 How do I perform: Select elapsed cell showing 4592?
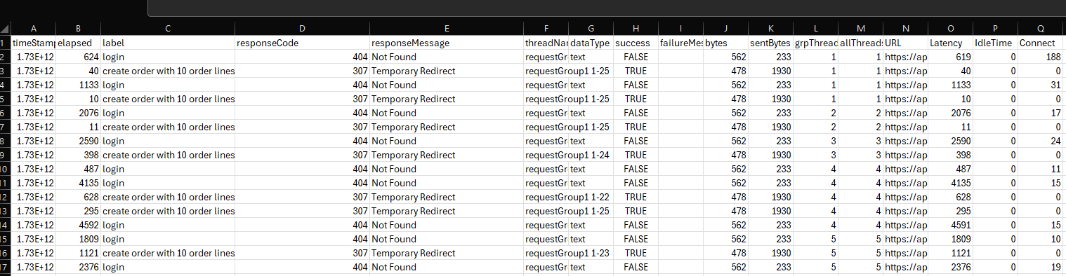(x=79, y=225)
